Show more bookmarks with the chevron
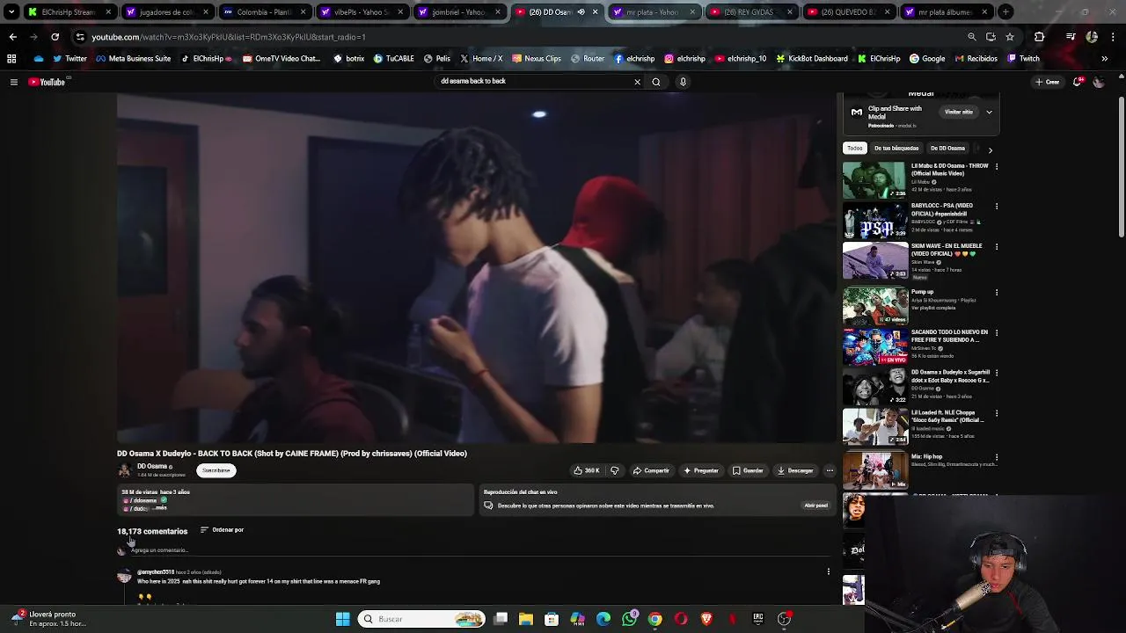The width and height of the screenshot is (1126, 633). click(1104, 59)
